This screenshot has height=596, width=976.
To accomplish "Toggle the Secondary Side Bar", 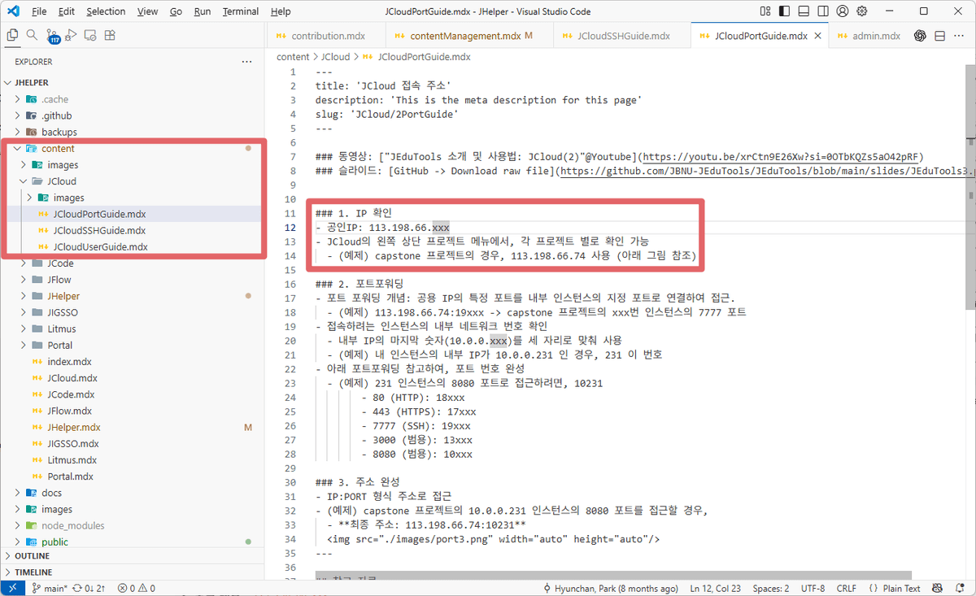I will pos(822,11).
